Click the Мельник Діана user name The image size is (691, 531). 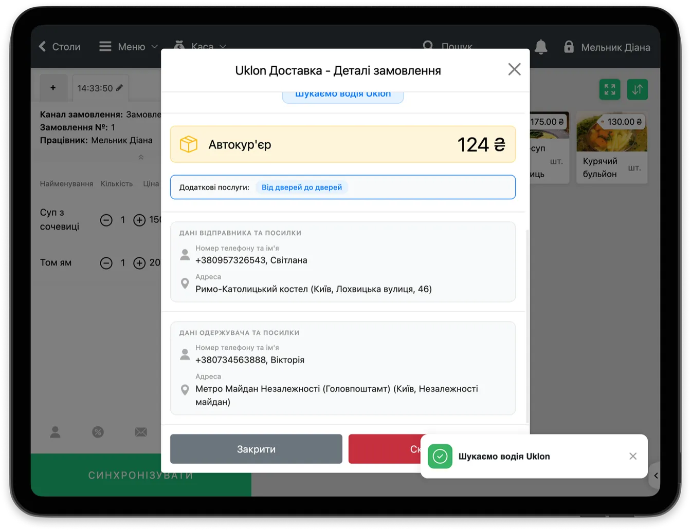pyautogui.click(x=615, y=47)
